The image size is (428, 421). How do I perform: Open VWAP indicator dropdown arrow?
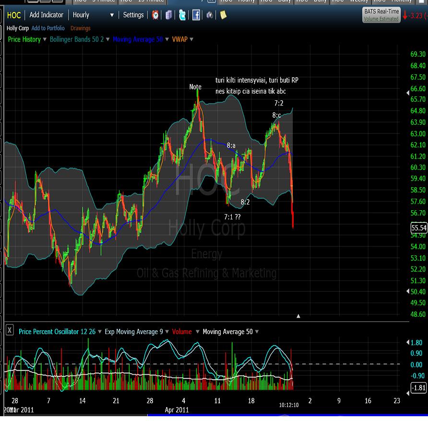pos(191,40)
